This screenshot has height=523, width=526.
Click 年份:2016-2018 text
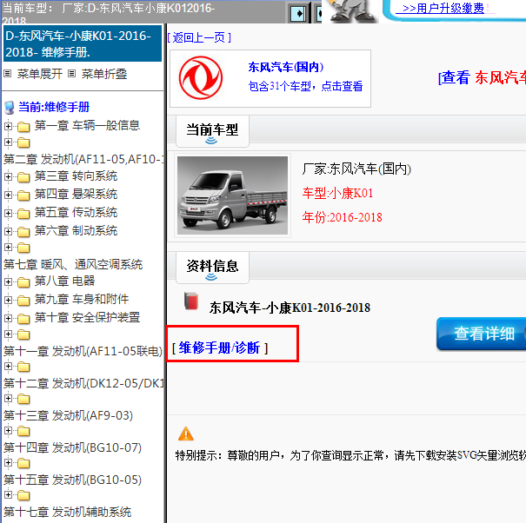pos(342,217)
